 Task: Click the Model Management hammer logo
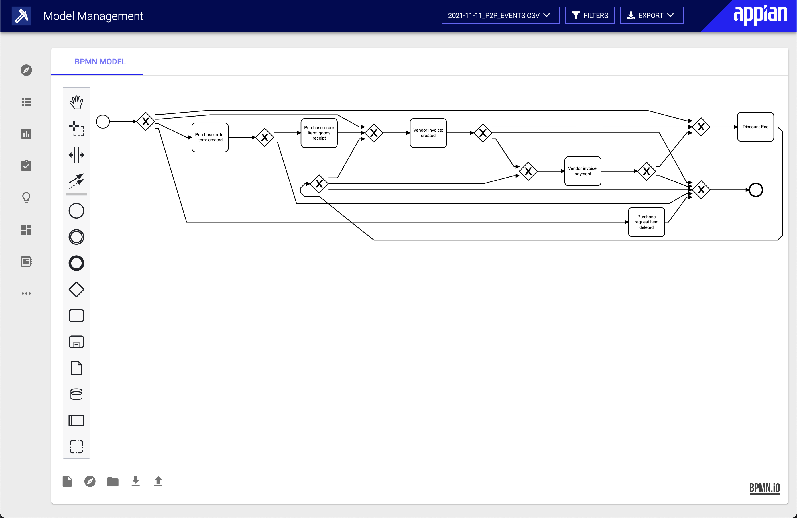point(21,16)
